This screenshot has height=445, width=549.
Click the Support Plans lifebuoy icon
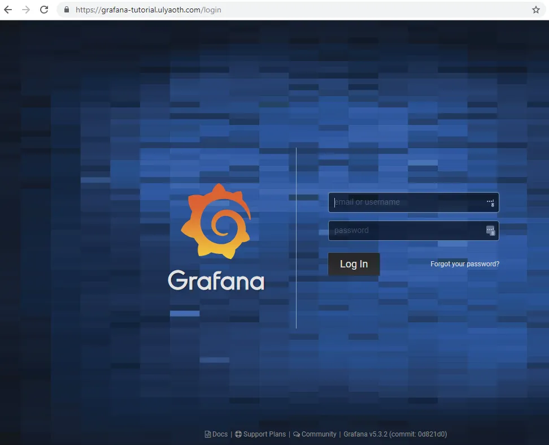click(238, 434)
